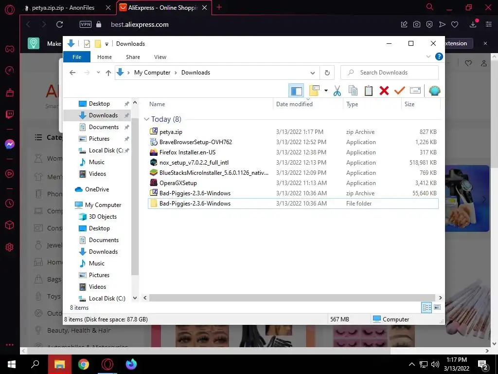Image resolution: width=498 pixels, height=374 pixels.
Task: Open recent locations dropdown arrow
Action: pos(98,73)
